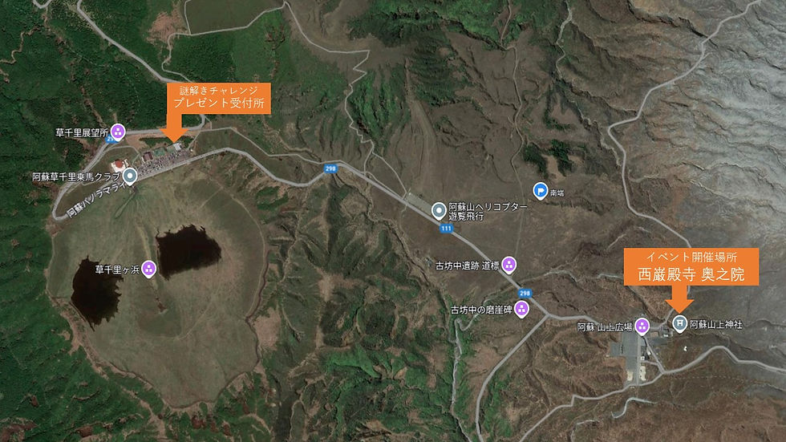Click the 草千里展望所 text label

[x=82, y=133]
